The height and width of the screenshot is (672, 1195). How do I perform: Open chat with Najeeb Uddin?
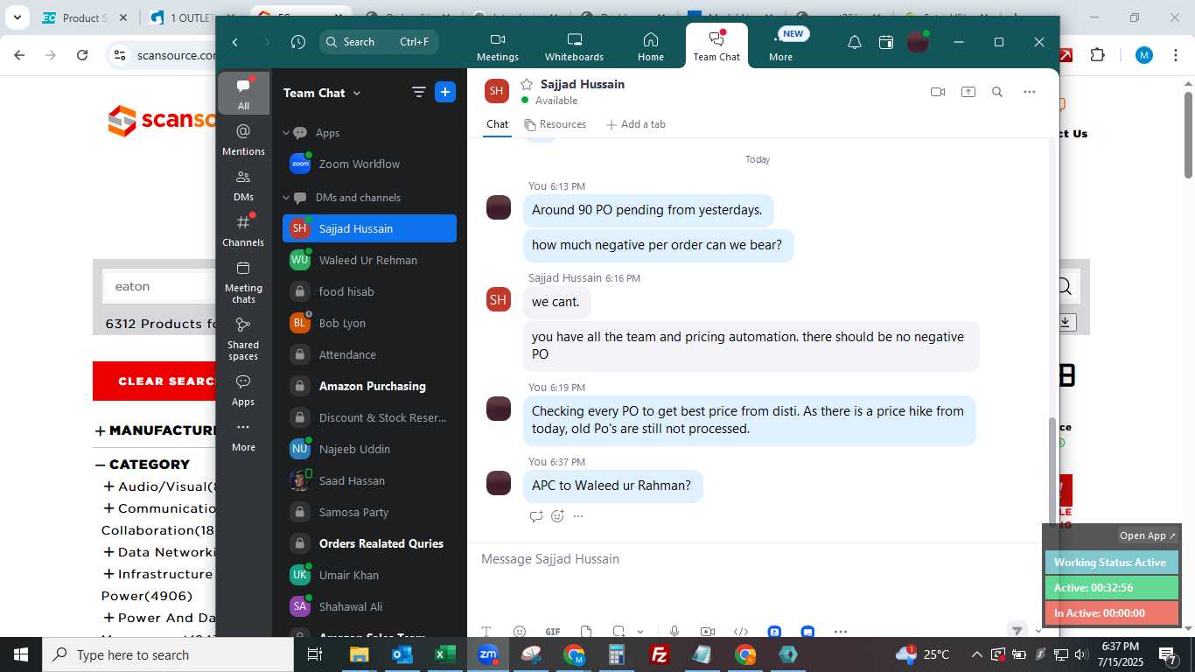369,449
